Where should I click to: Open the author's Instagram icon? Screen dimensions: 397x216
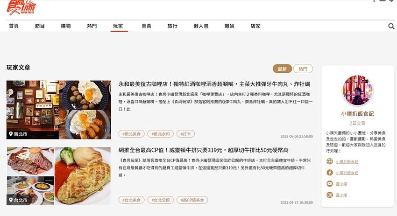coord(330,195)
